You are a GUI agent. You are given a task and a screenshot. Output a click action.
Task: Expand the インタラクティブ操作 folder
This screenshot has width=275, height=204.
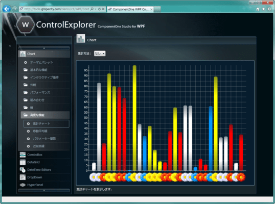coord(45,78)
